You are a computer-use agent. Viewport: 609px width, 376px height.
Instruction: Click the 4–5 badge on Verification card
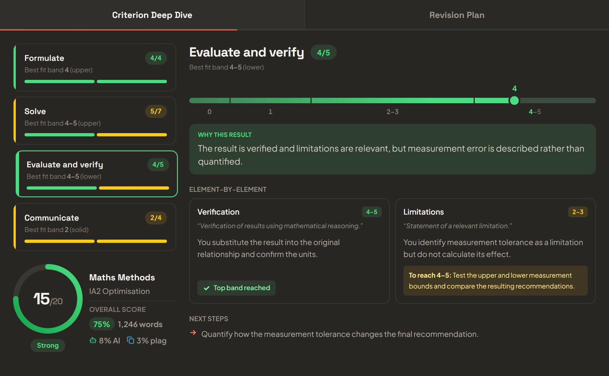372,212
